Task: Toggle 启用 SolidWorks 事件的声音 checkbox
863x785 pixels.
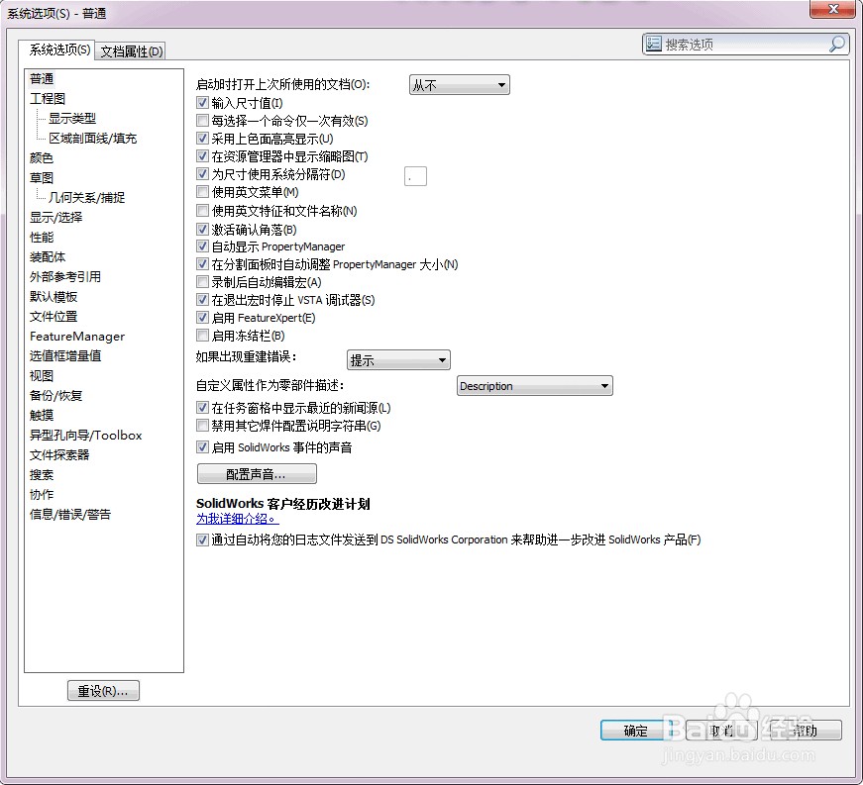Action: pos(202,446)
